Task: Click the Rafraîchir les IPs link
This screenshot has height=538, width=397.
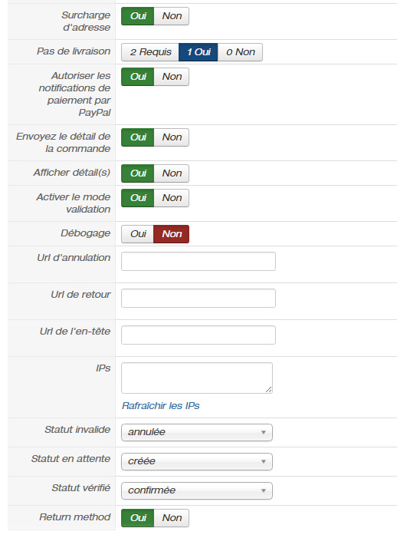Action: 161,406
